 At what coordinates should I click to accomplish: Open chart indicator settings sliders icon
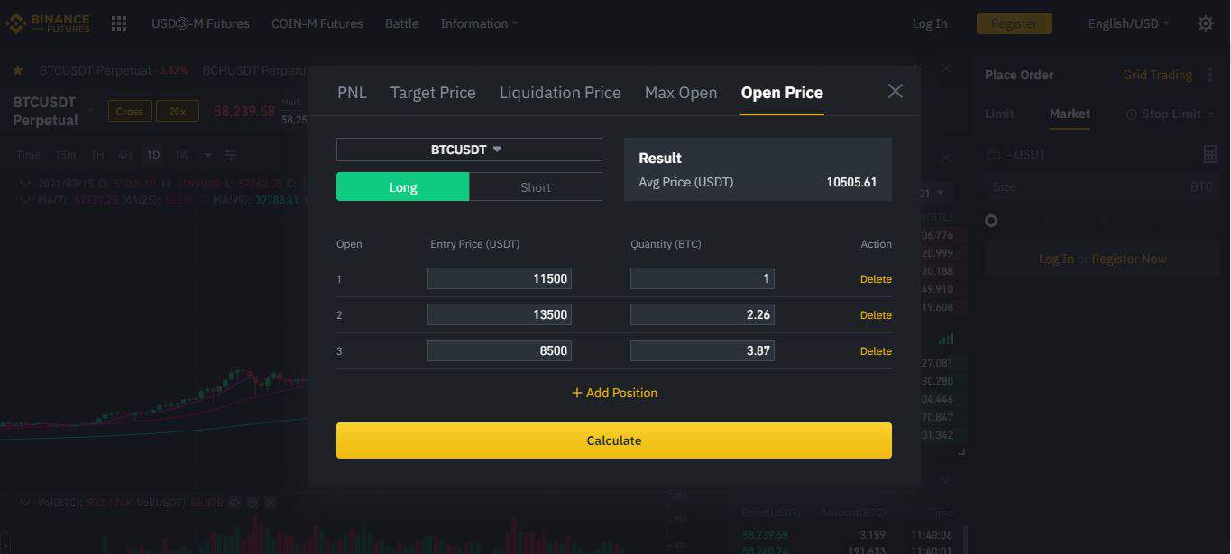pyautogui.click(x=231, y=155)
